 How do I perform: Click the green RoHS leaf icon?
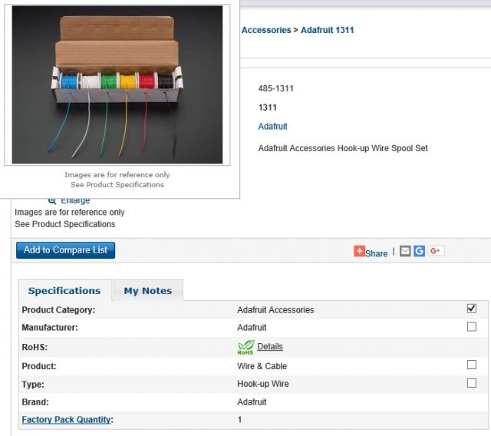245,348
